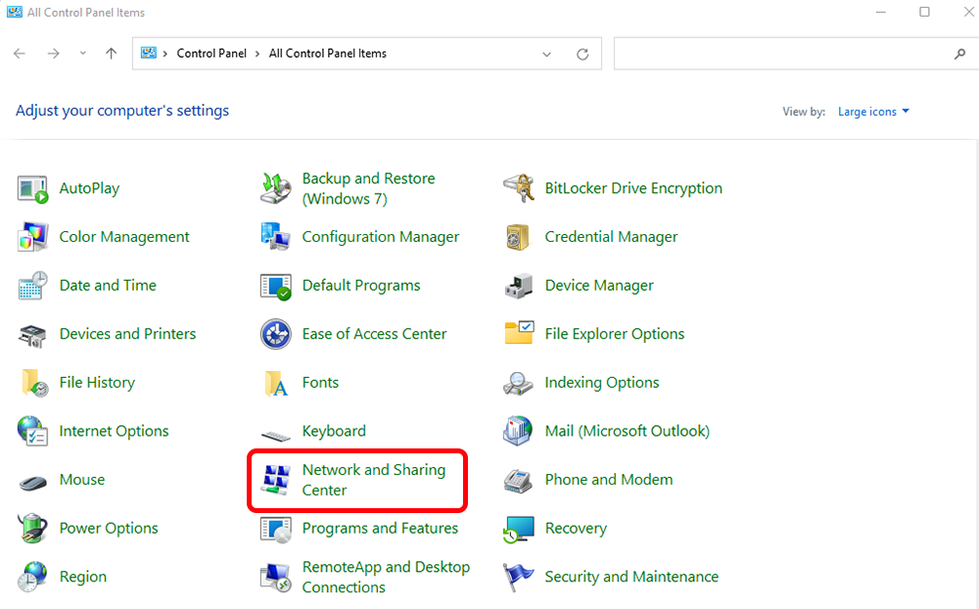This screenshot has height=609, width=979.
Task: Open the Credential Manager icon
Action: click(x=518, y=237)
